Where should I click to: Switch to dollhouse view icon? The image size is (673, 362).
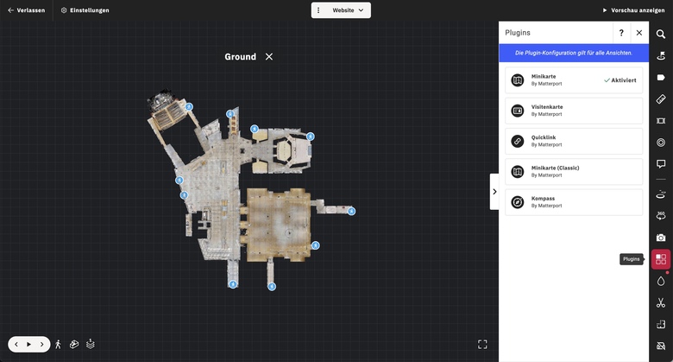74,345
